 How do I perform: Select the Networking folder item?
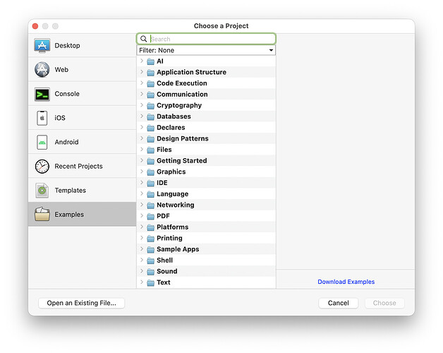coord(175,205)
